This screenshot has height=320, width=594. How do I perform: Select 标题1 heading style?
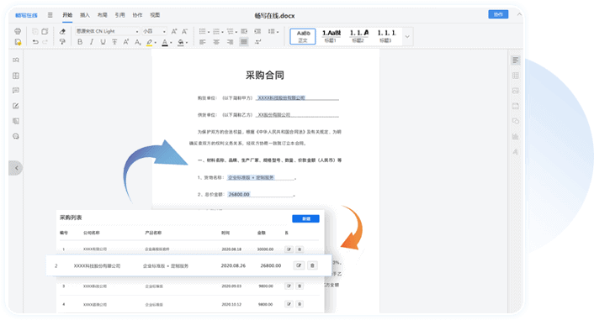click(331, 36)
